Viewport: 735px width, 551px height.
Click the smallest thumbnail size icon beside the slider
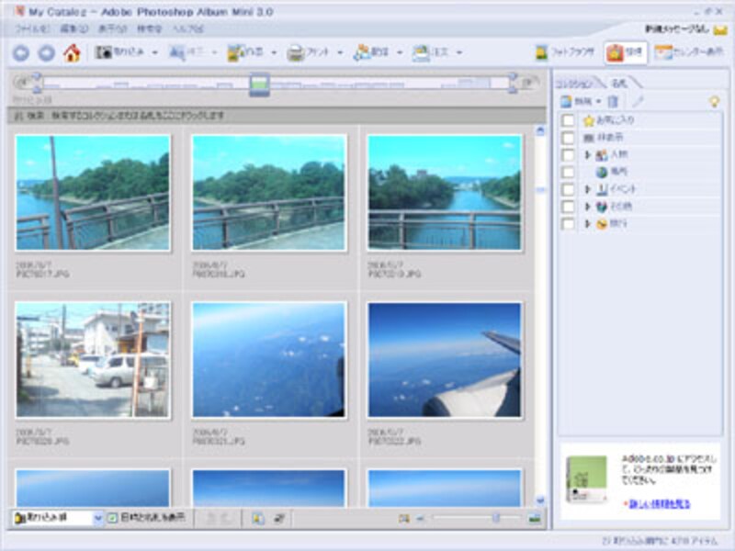(403, 518)
